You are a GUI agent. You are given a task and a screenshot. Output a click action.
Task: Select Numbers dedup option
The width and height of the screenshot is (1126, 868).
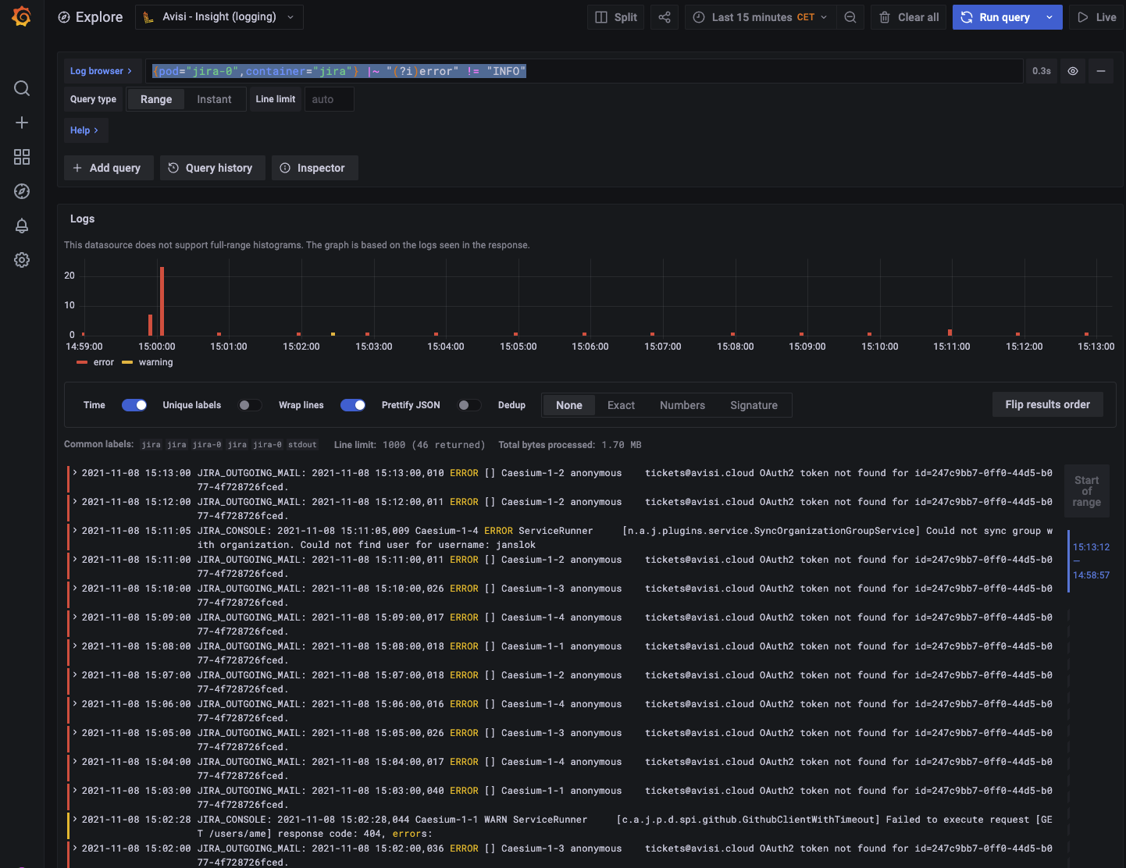click(682, 405)
